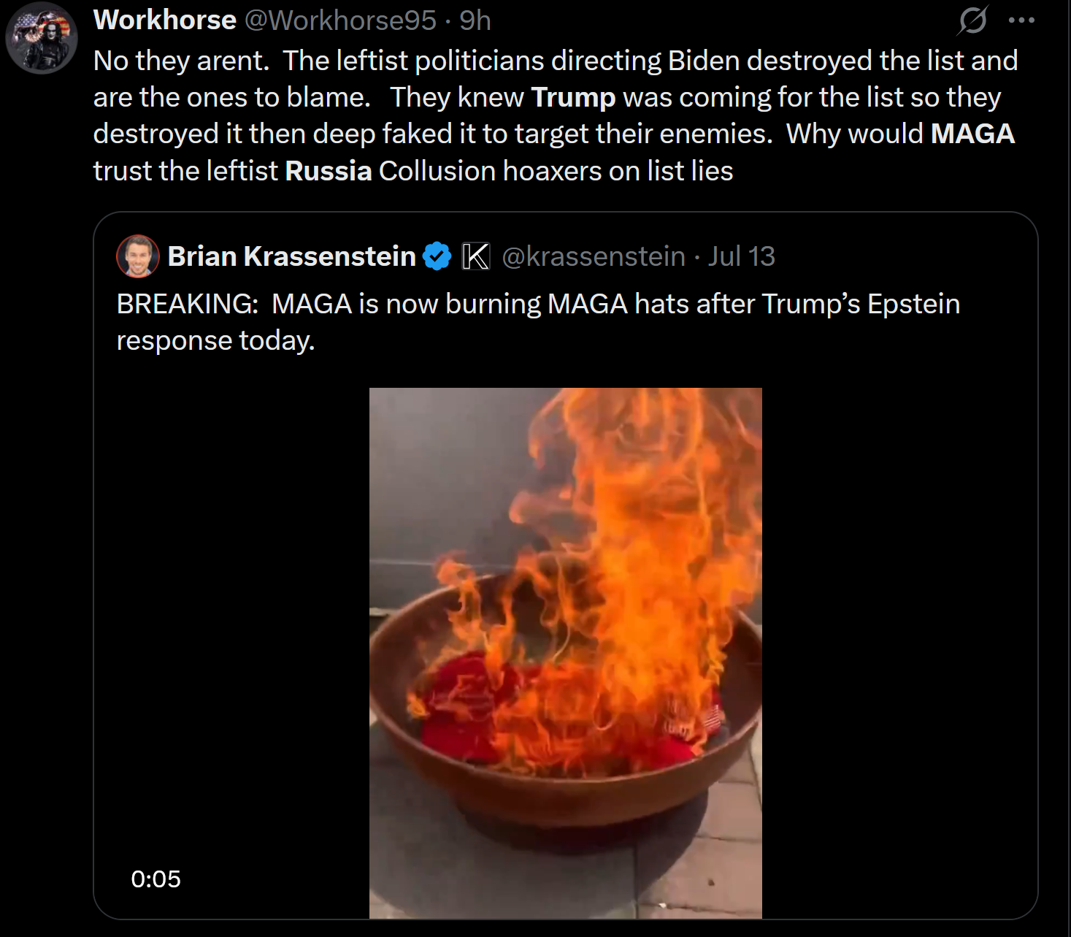Click the bold Russia keyword in tweet
Viewport: 1071px width, 937px height.
pyautogui.click(x=329, y=171)
